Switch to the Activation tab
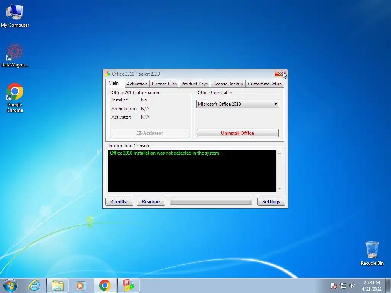This screenshot has height=293, width=391. pyautogui.click(x=137, y=84)
